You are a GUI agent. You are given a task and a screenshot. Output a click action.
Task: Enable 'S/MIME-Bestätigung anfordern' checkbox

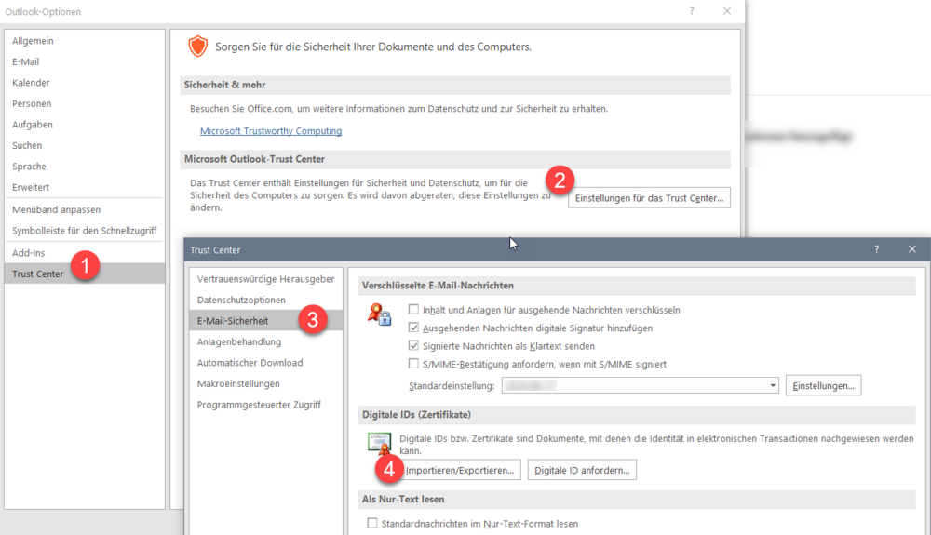pyautogui.click(x=413, y=364)
